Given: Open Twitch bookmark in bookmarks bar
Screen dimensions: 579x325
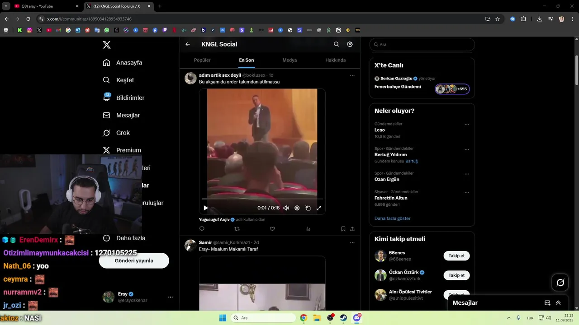Looking at the screenshot, I should coord(165,30).
